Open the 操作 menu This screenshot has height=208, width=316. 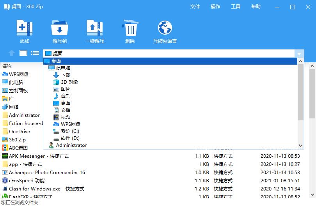215,7
